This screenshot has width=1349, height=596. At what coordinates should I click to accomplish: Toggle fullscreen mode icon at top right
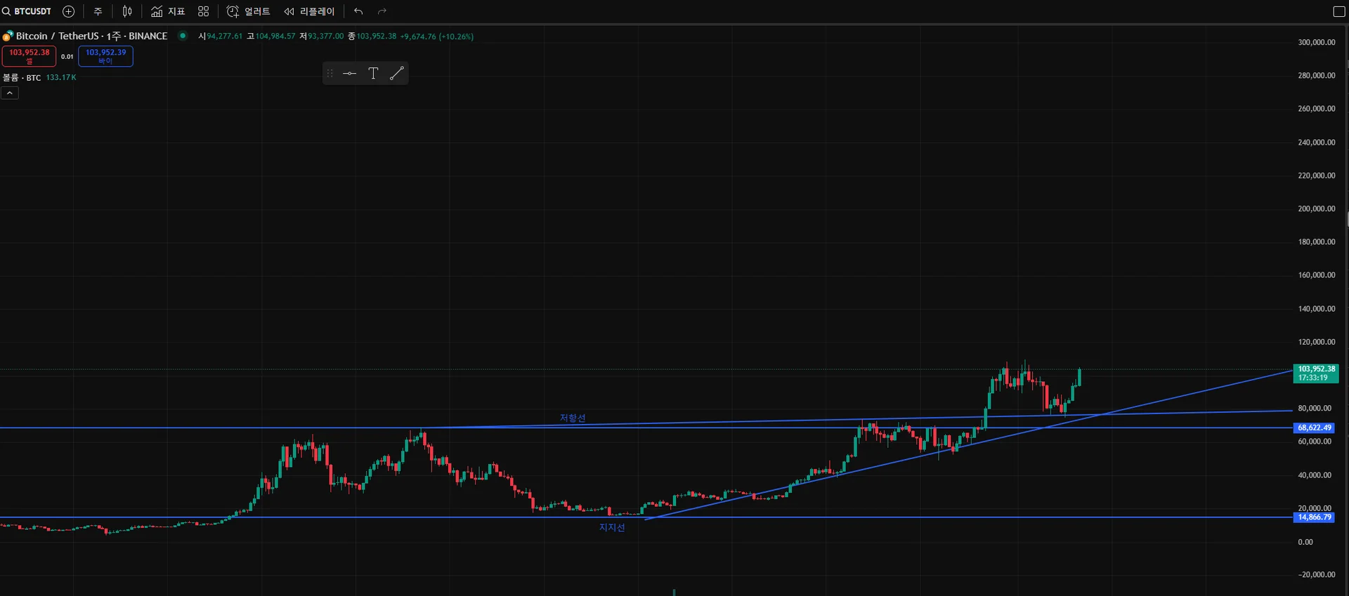click(x=1338, y=11)
